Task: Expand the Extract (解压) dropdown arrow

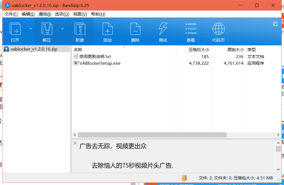Action: pos(62,29)
